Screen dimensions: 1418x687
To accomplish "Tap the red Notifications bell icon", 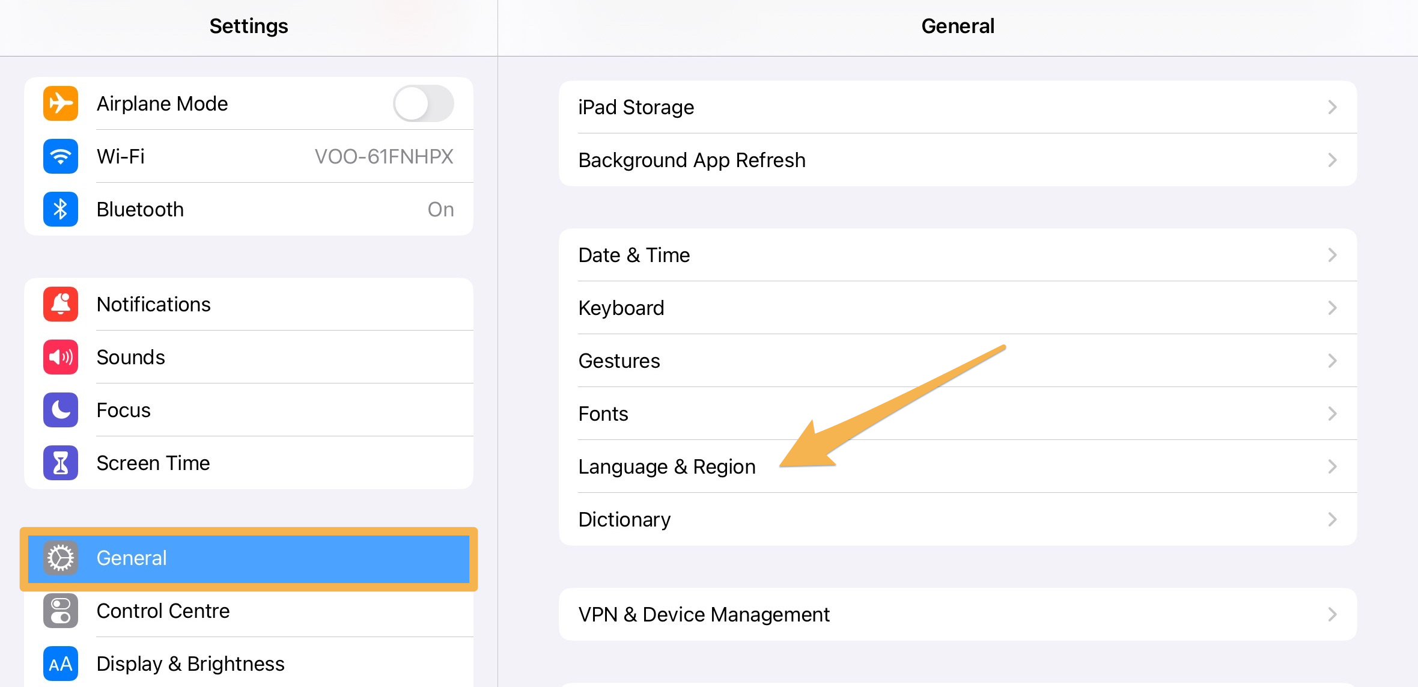I will click(61, 304).
